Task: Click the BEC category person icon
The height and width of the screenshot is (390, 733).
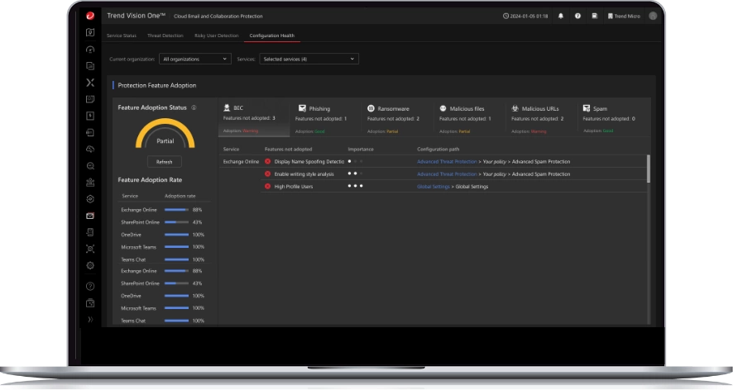Action: (227, 108)
